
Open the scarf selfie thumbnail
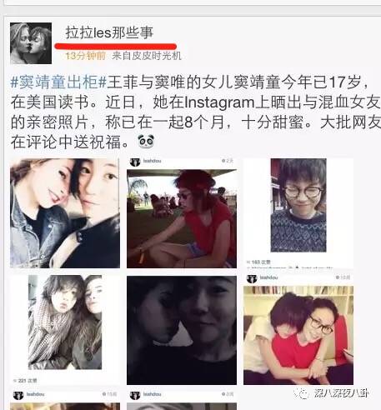click(65, 322)
